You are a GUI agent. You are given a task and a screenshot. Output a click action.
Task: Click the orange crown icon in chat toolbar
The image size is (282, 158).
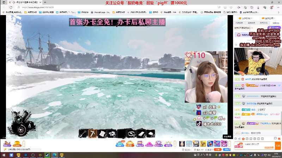[243, 139]
